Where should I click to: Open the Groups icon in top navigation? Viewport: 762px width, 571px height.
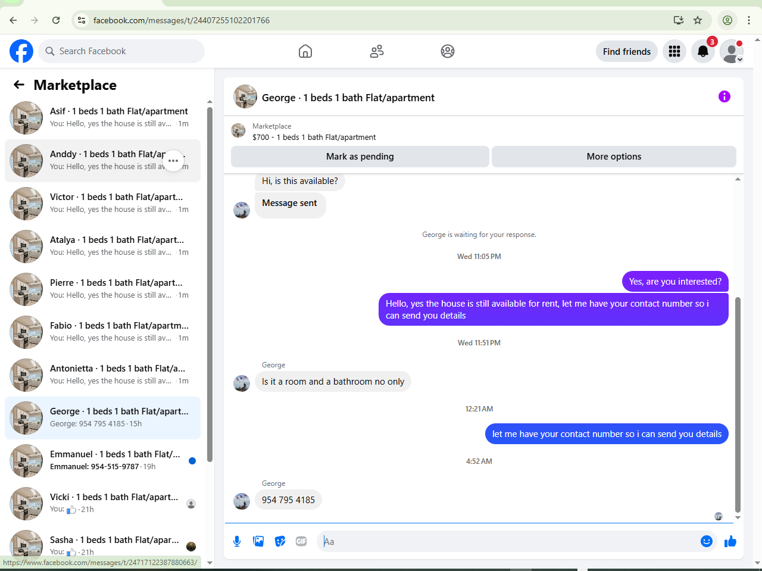(x=448, y=51)
